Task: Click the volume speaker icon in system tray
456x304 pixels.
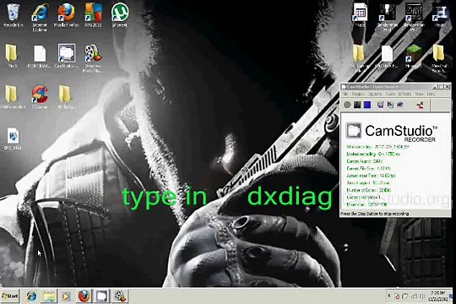Action: [x=421, y=296]
